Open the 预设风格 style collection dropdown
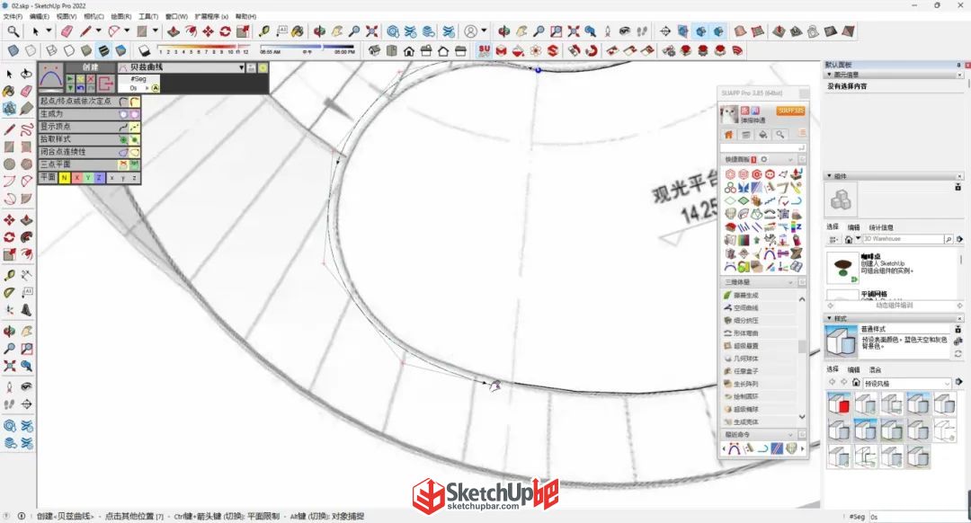 [x=947, y=384]
